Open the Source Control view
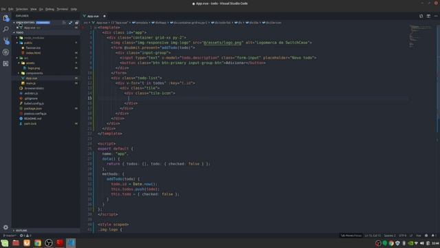 click(5, 41)
